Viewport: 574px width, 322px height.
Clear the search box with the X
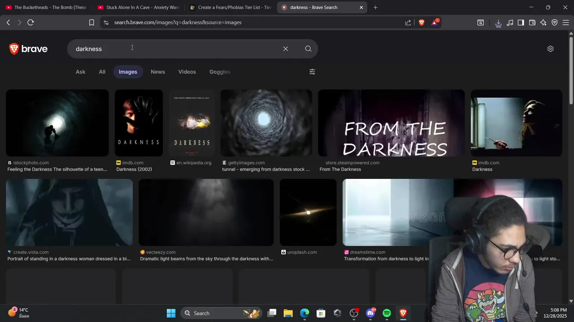pos(286,49)
